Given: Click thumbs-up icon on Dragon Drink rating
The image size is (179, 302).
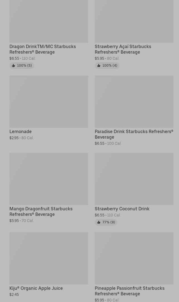Looking at the screenshot, I should click(x=13, y=66).
